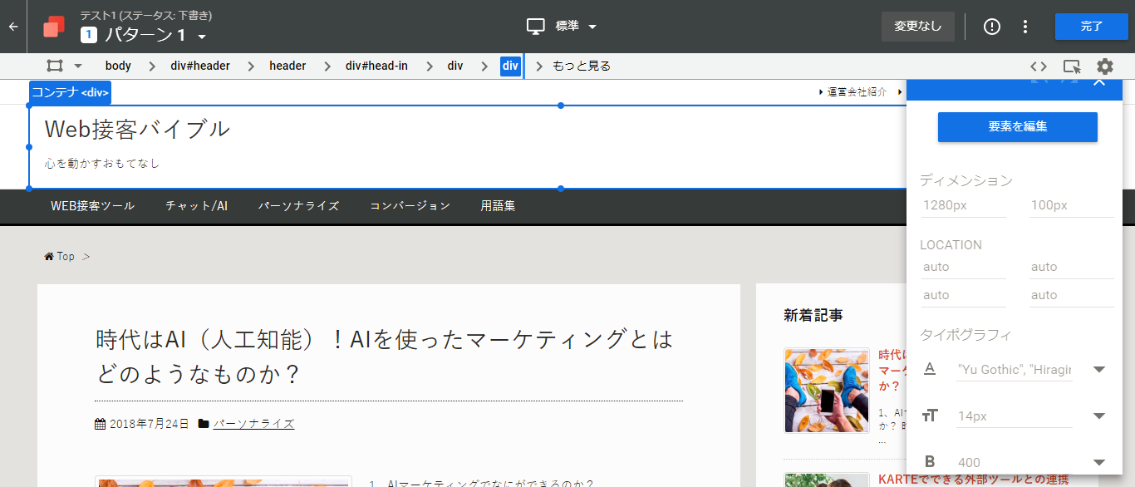This screenshot has width=1135, height=487.
Task: Click the タイポグラフィ section label
Action: click(965, 335)
